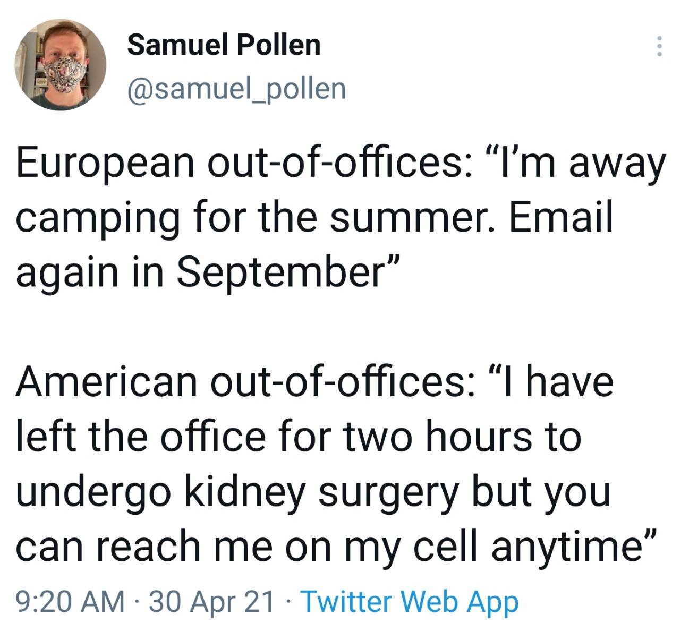Click the 9:20 AM timestamp
The image size is (680, 623).
point(71,602)
